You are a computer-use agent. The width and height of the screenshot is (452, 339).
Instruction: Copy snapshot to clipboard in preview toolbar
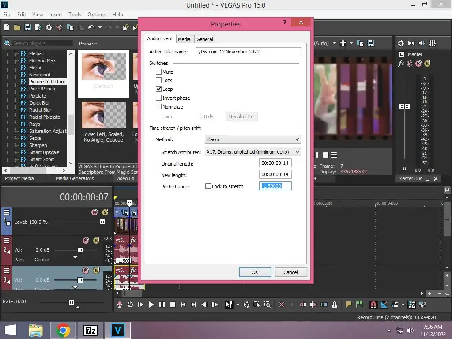point(360,43)
